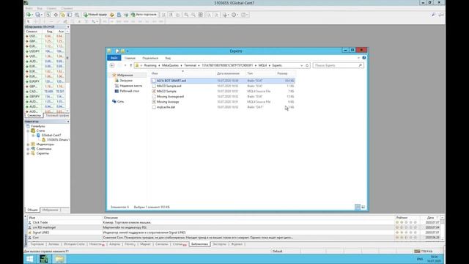Click the New Order button
Image resolution: width=469 pixels, height=264 pixels.
click(x=95, y=15)
